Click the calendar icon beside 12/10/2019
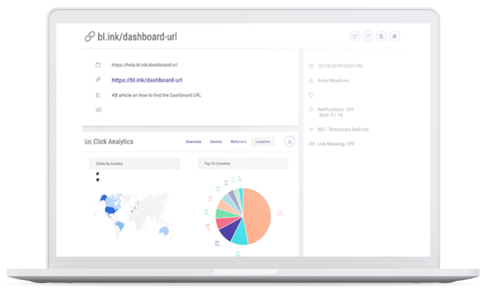Viewport: 486px width, 288px height. pyautogui.click(x=311, y=66)
